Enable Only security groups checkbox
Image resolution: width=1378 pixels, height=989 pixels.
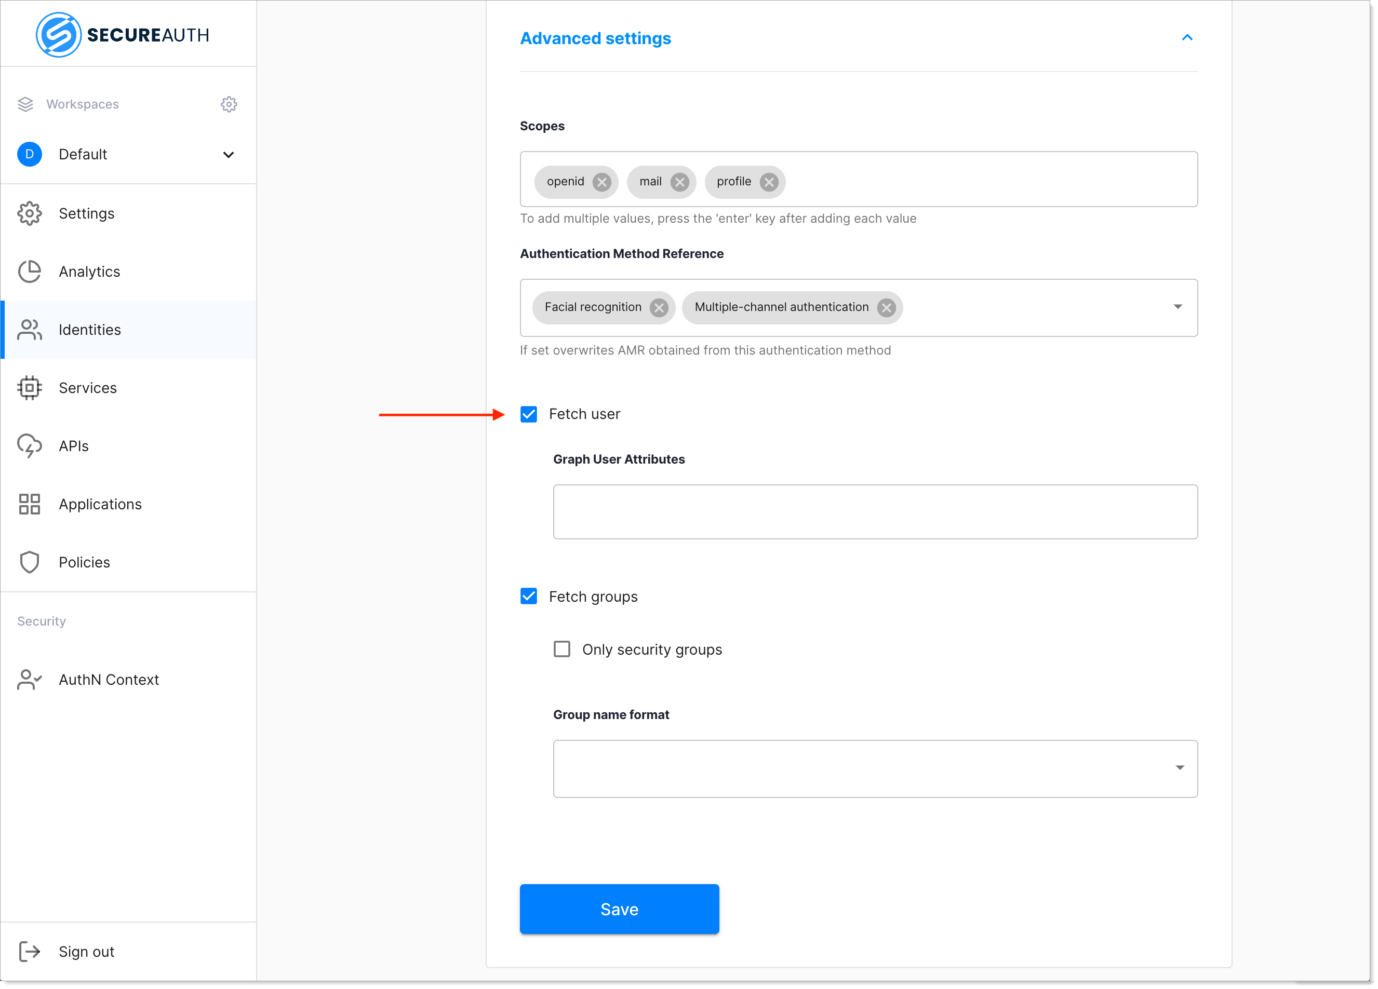click(563, 649)
